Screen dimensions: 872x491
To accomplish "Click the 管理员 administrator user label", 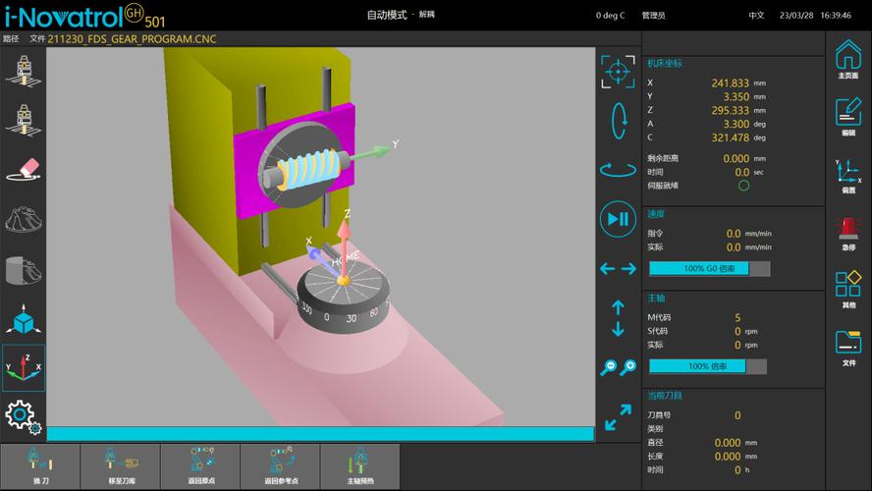I will coord(653,16).
